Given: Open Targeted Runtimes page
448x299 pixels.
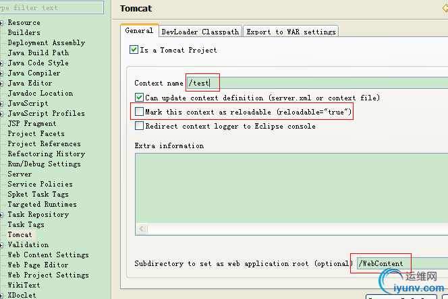Looking at the screenshot, I should 43,204.
